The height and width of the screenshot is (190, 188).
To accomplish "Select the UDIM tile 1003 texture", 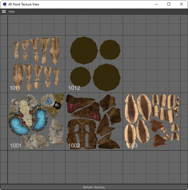I will pos(152,122).
